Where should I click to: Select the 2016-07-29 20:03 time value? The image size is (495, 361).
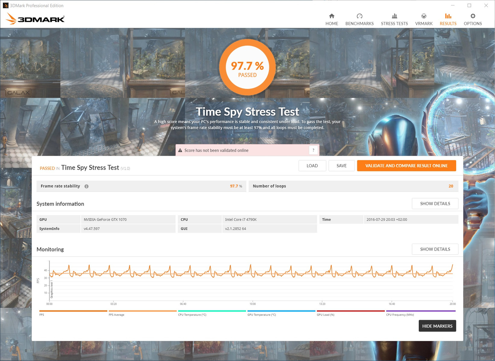point(387,220)
